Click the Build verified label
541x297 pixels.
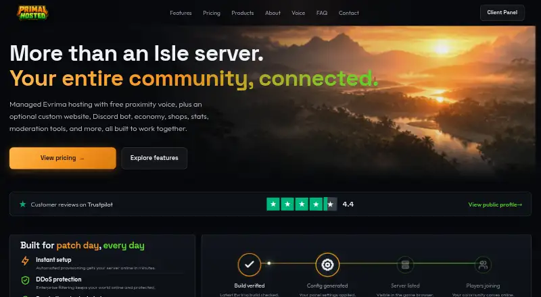250,286
